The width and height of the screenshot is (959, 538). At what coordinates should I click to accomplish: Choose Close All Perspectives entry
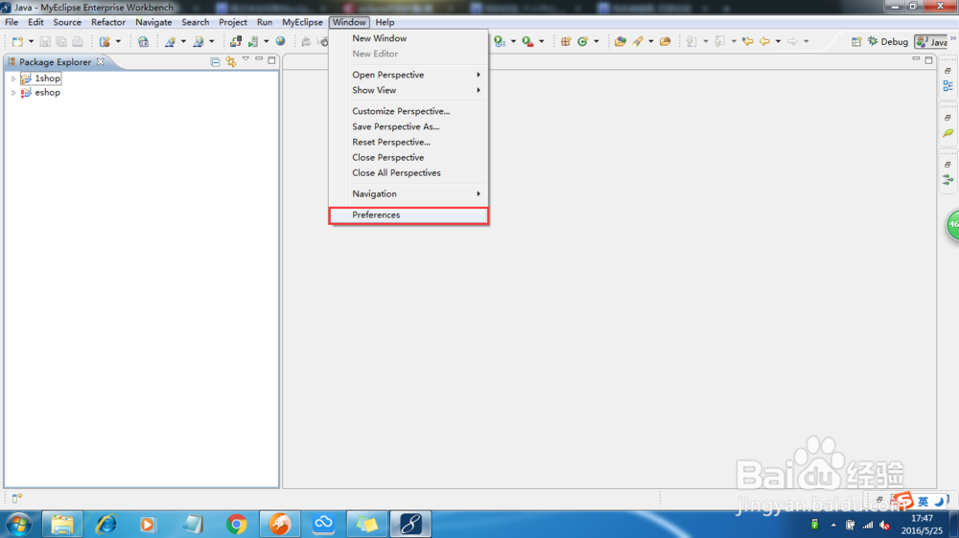[408, 173]
